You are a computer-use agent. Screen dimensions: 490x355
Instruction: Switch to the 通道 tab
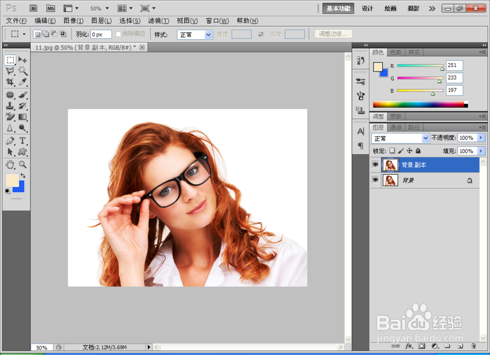(x=396, y=127)
